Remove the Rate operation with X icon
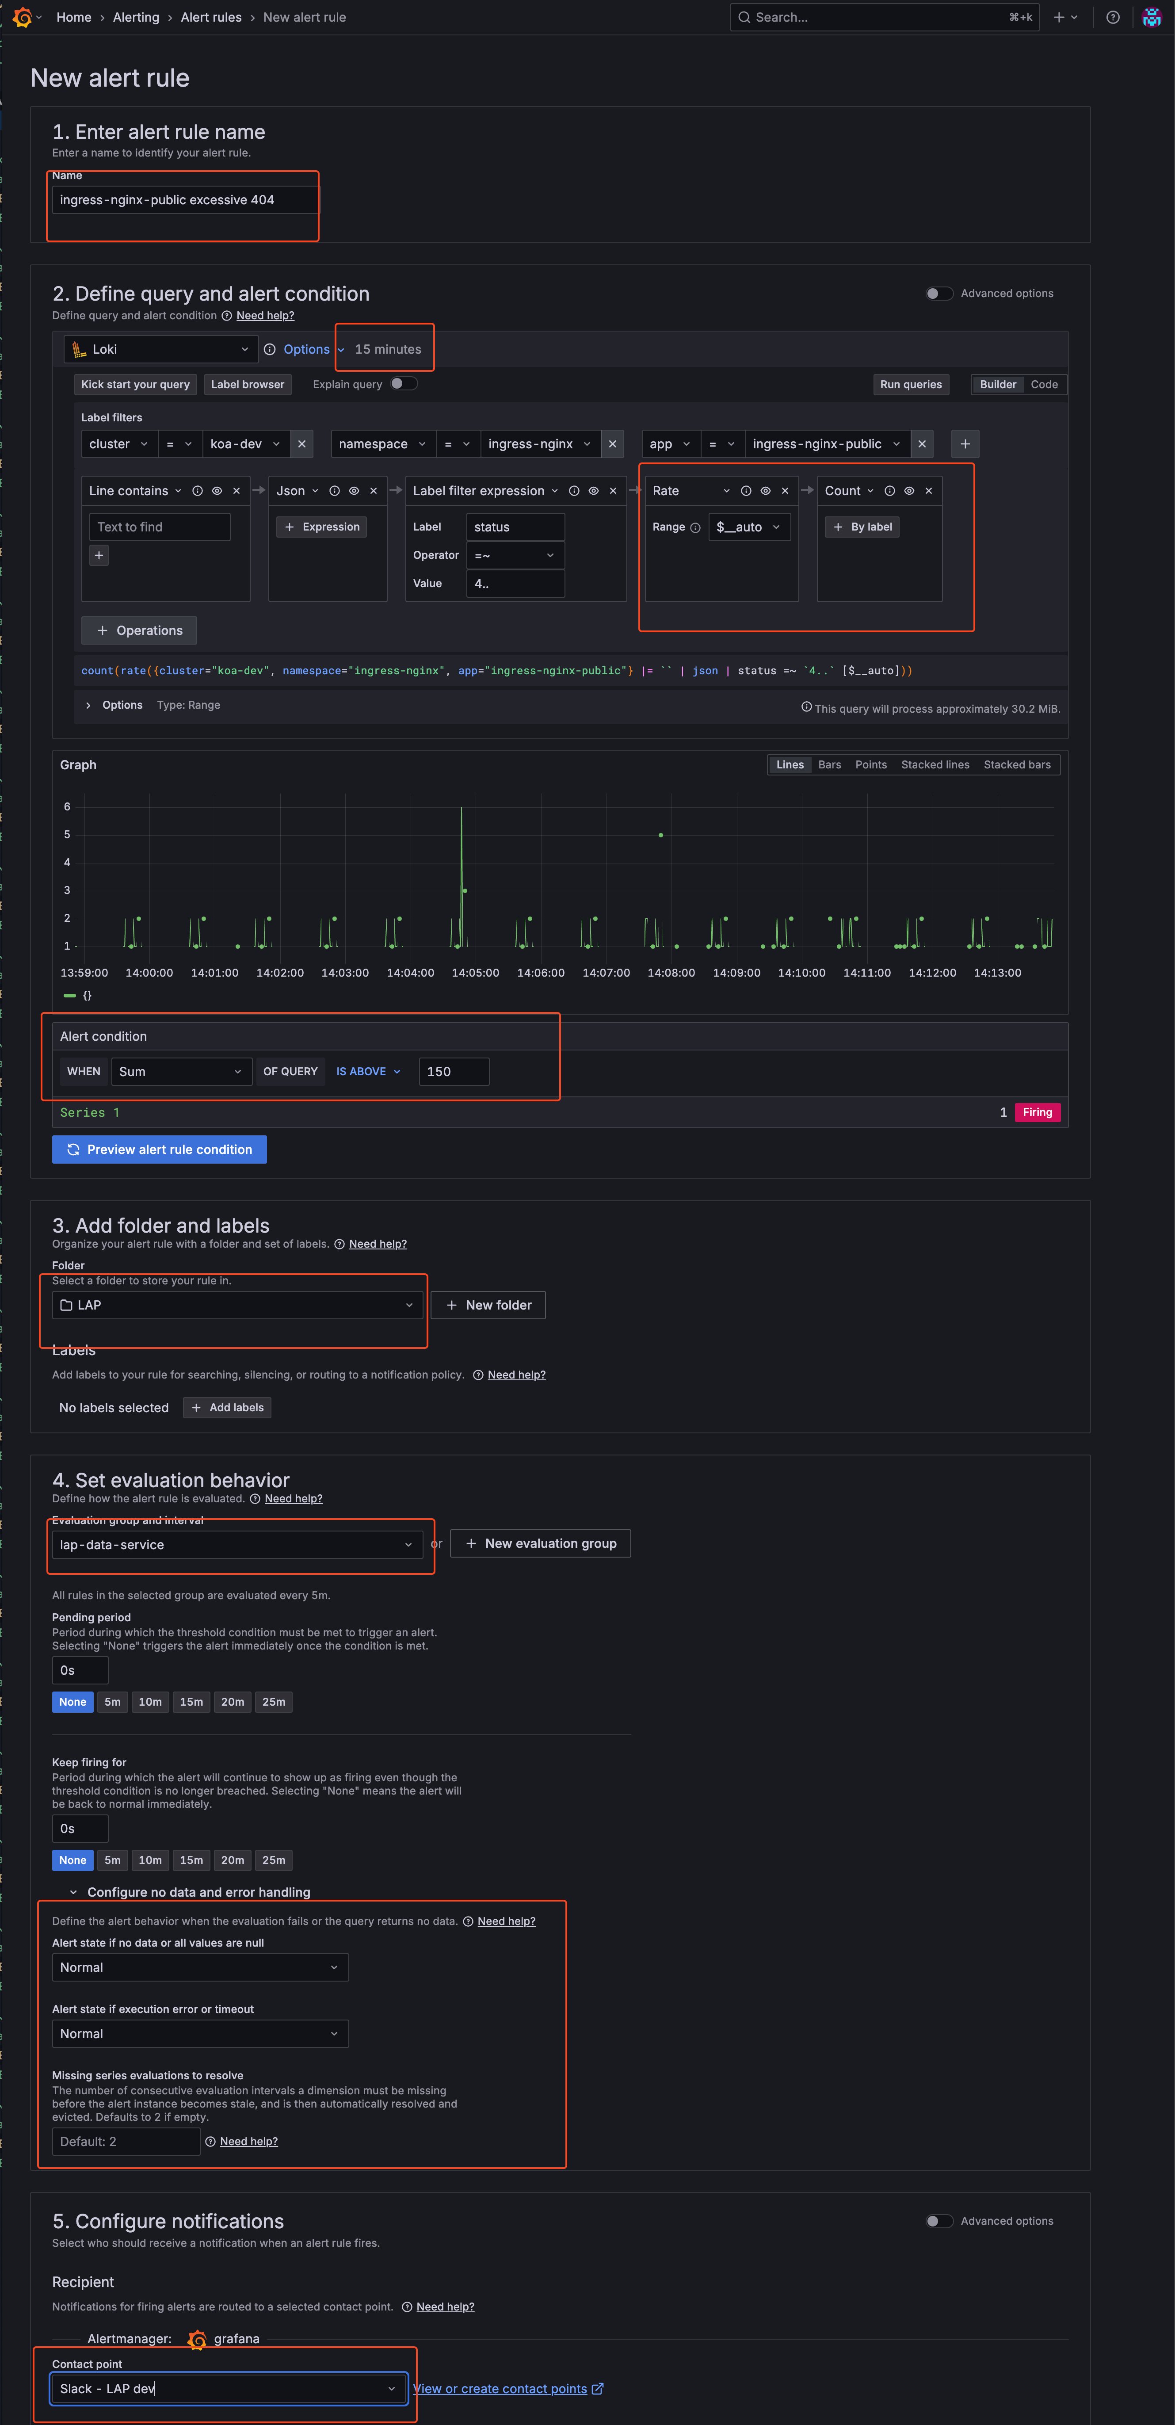Image resolution: width=1175 pixels, height=2425 pixels. coord(785,490)
